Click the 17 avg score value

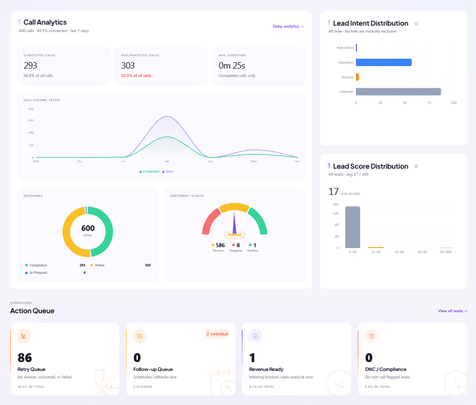pos(334,191)
